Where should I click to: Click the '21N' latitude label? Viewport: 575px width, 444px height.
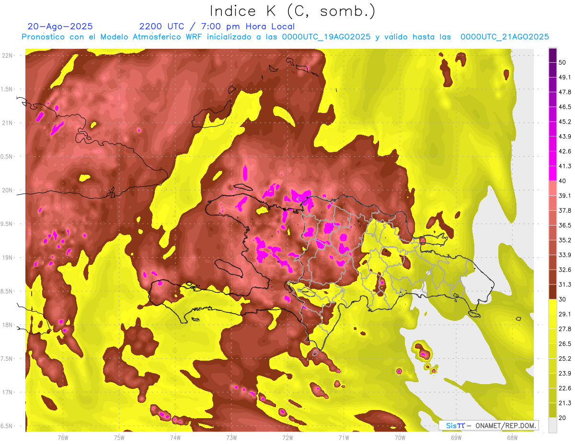point(8,123)
